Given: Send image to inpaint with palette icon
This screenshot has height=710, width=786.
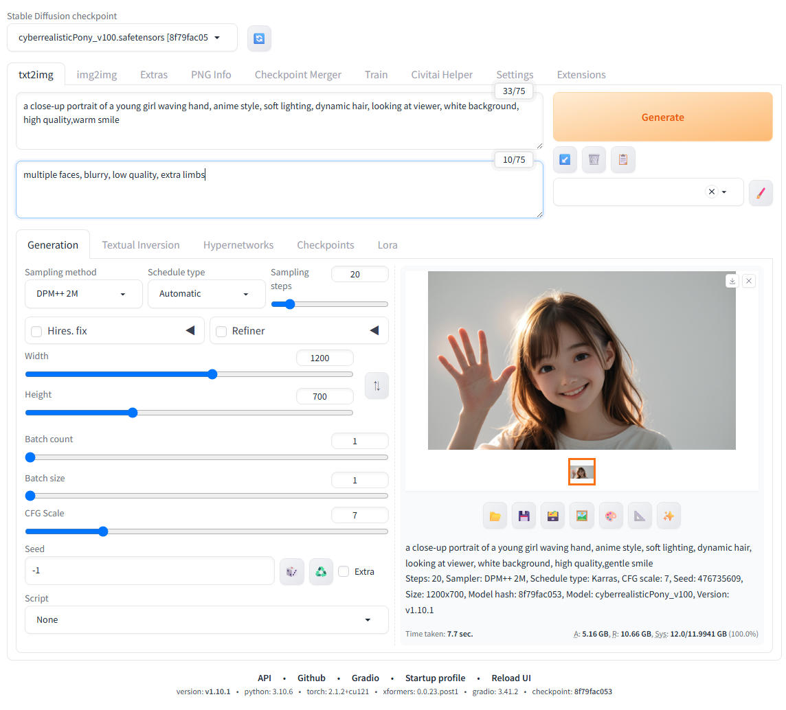Looking at the screenshot, I should (611, 516).
